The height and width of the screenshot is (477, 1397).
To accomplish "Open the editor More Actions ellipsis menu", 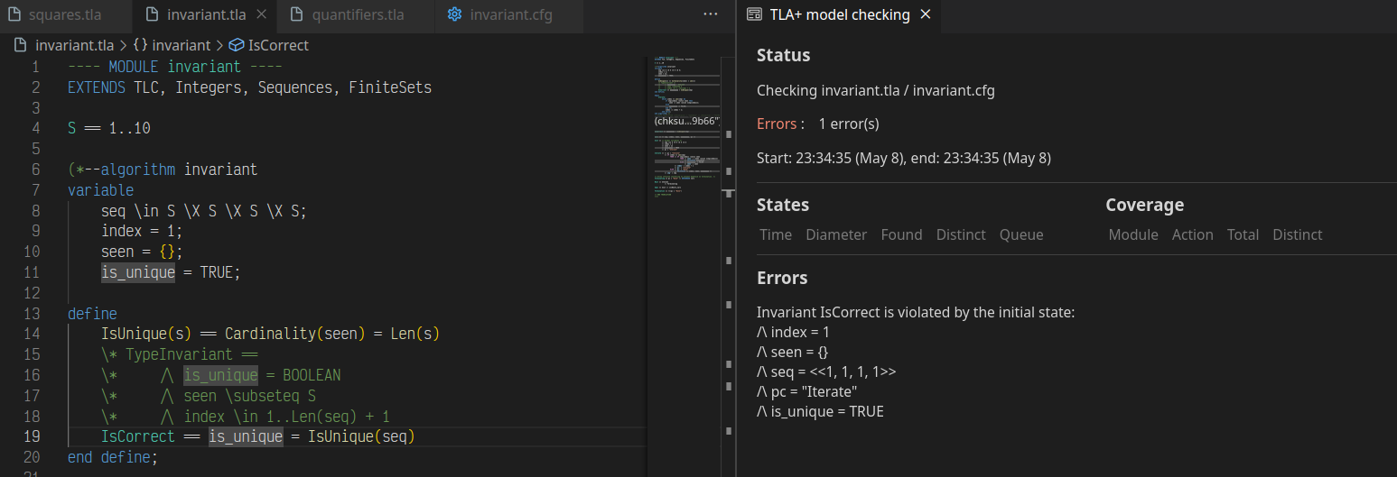I will click(x=711, y=15).
